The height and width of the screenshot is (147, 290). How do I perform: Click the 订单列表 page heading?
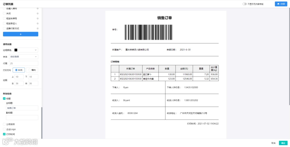8,4
